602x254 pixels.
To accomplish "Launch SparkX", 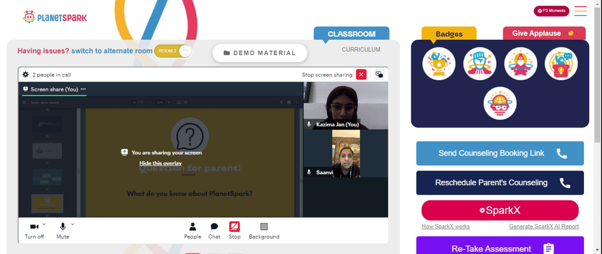I will 500,210.
